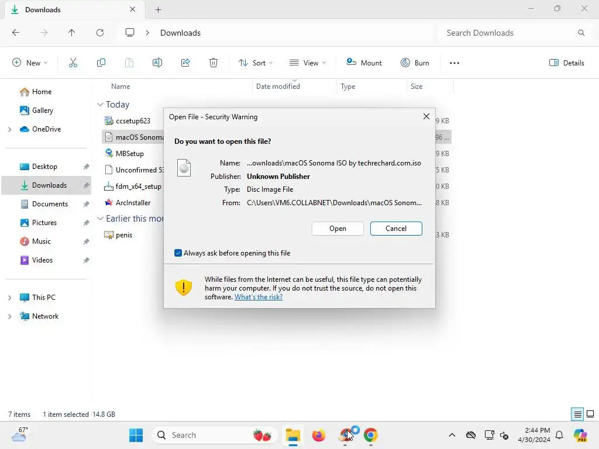Click Cancel in the security warning

point(396,229)
